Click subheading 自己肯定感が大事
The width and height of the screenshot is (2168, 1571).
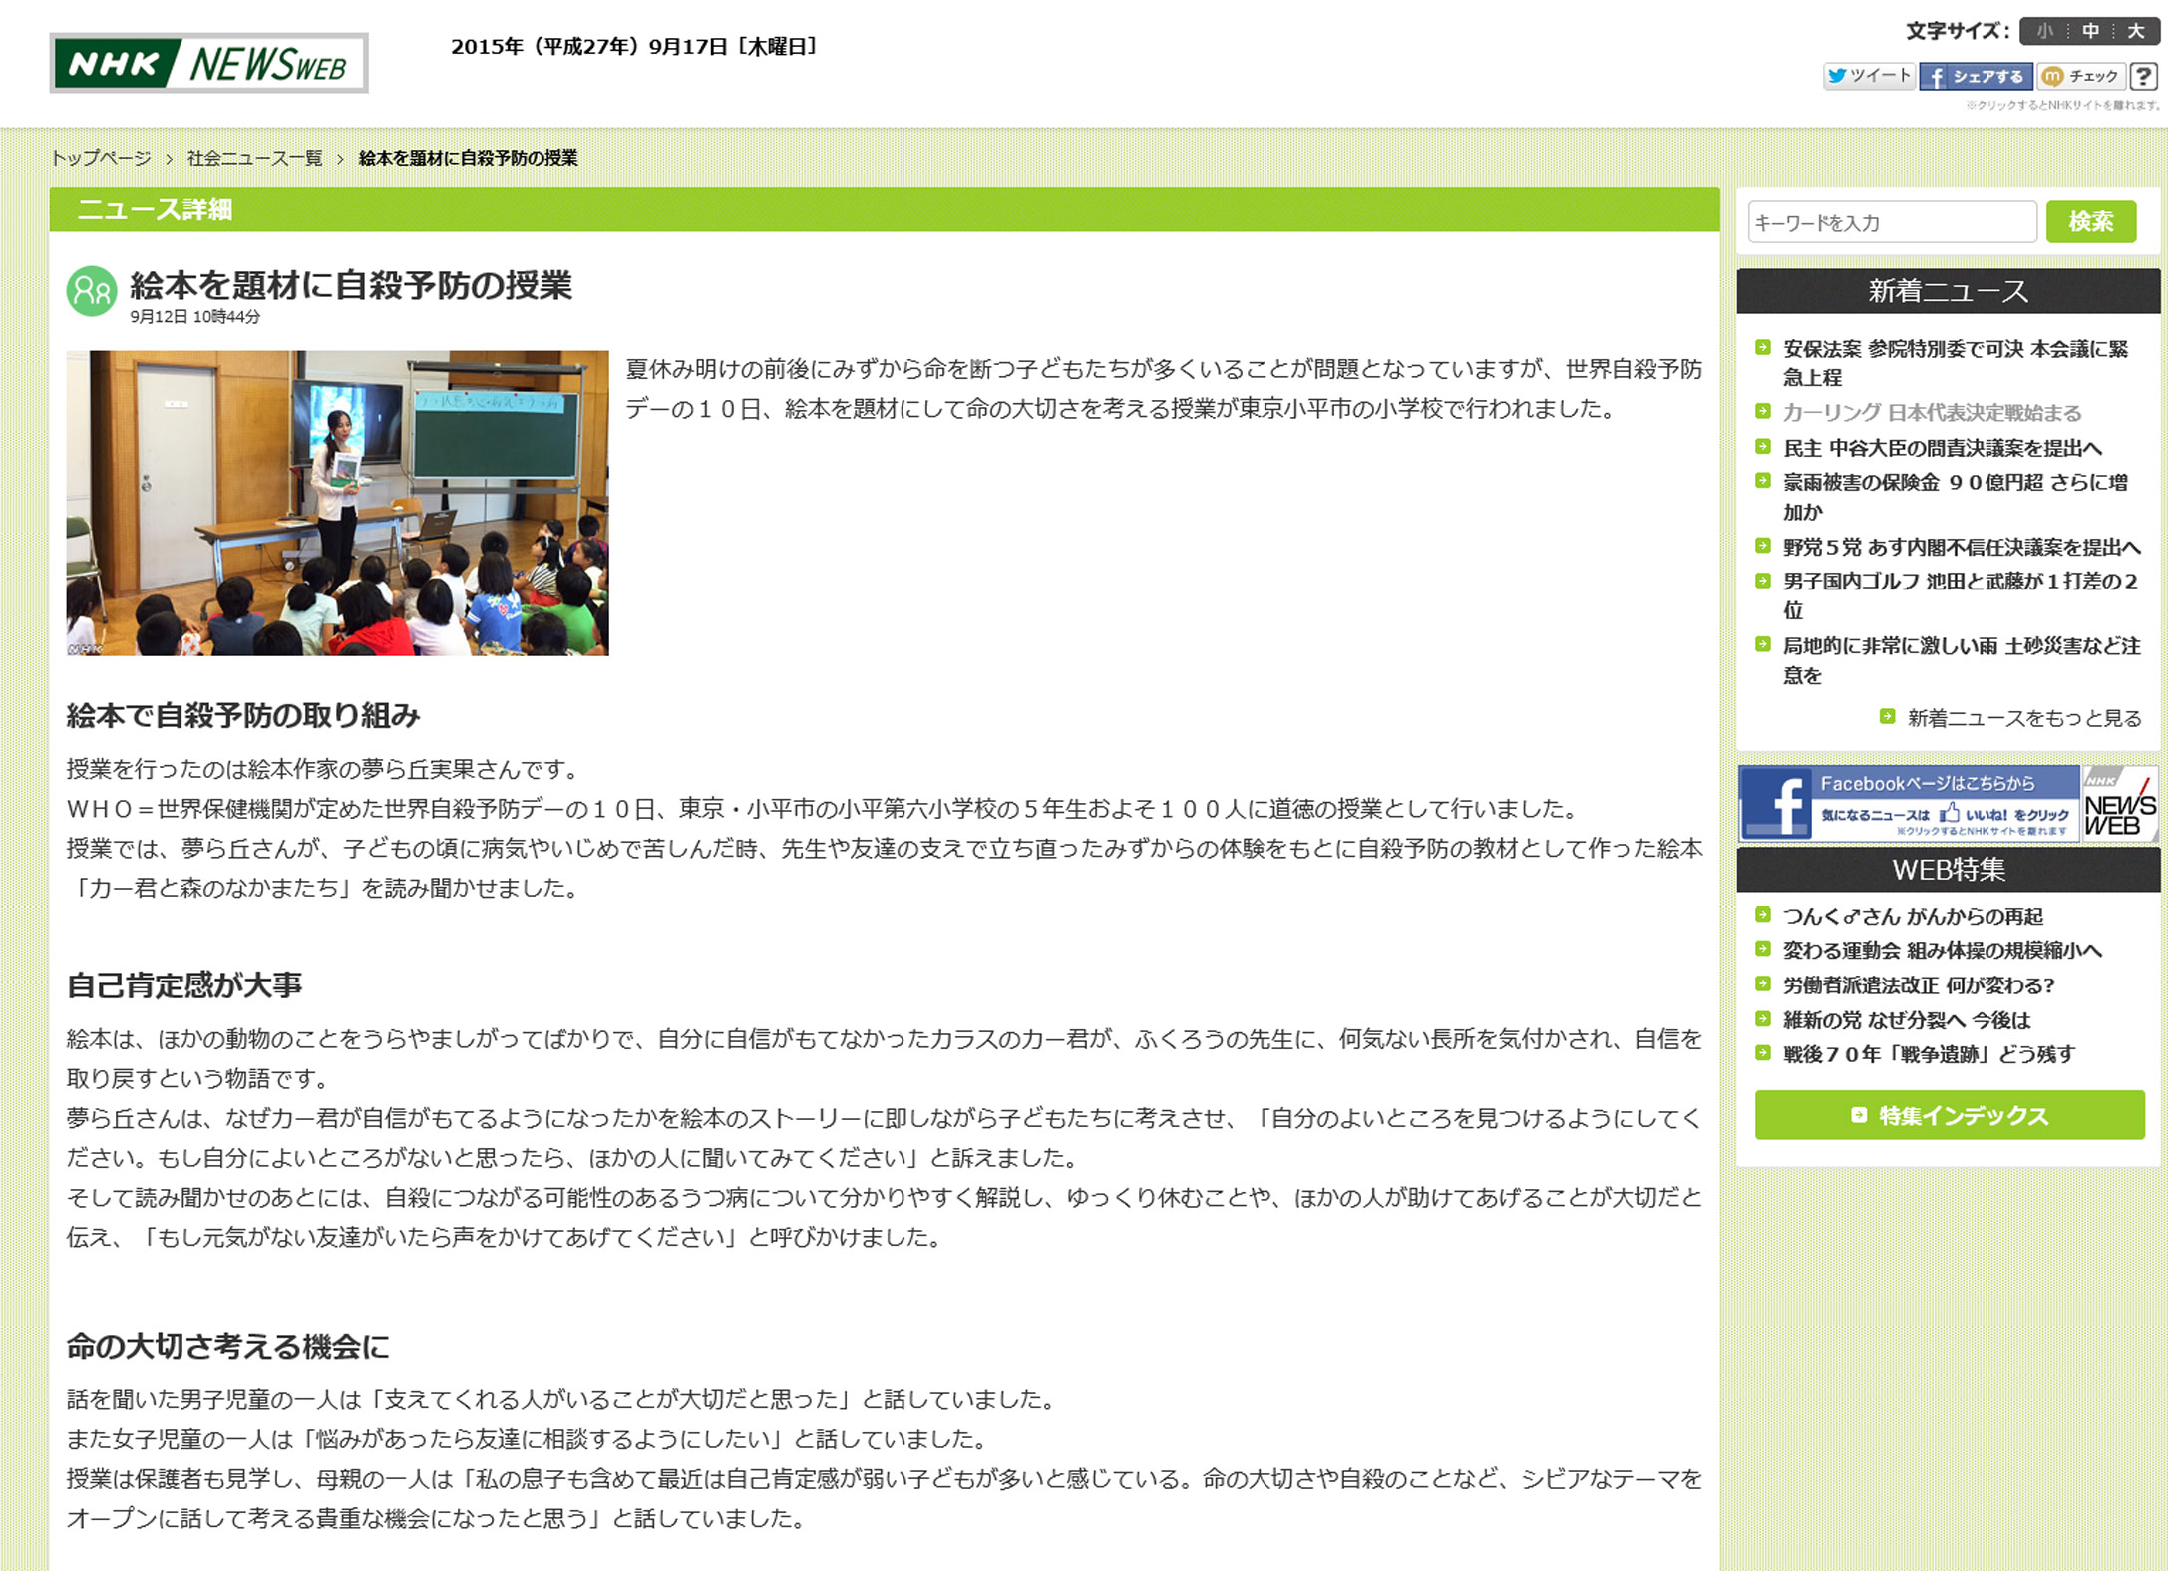183,985
